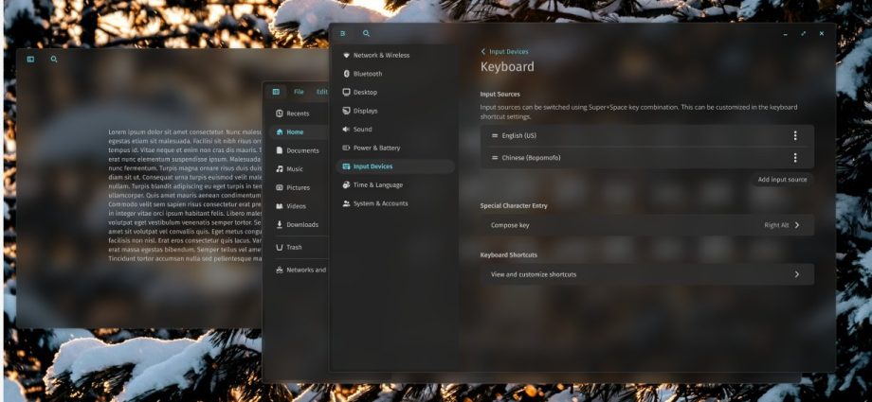This screenshot has width=872, height=402.
Task: Open Network & Wireless settings
Action: coord(395,56)
